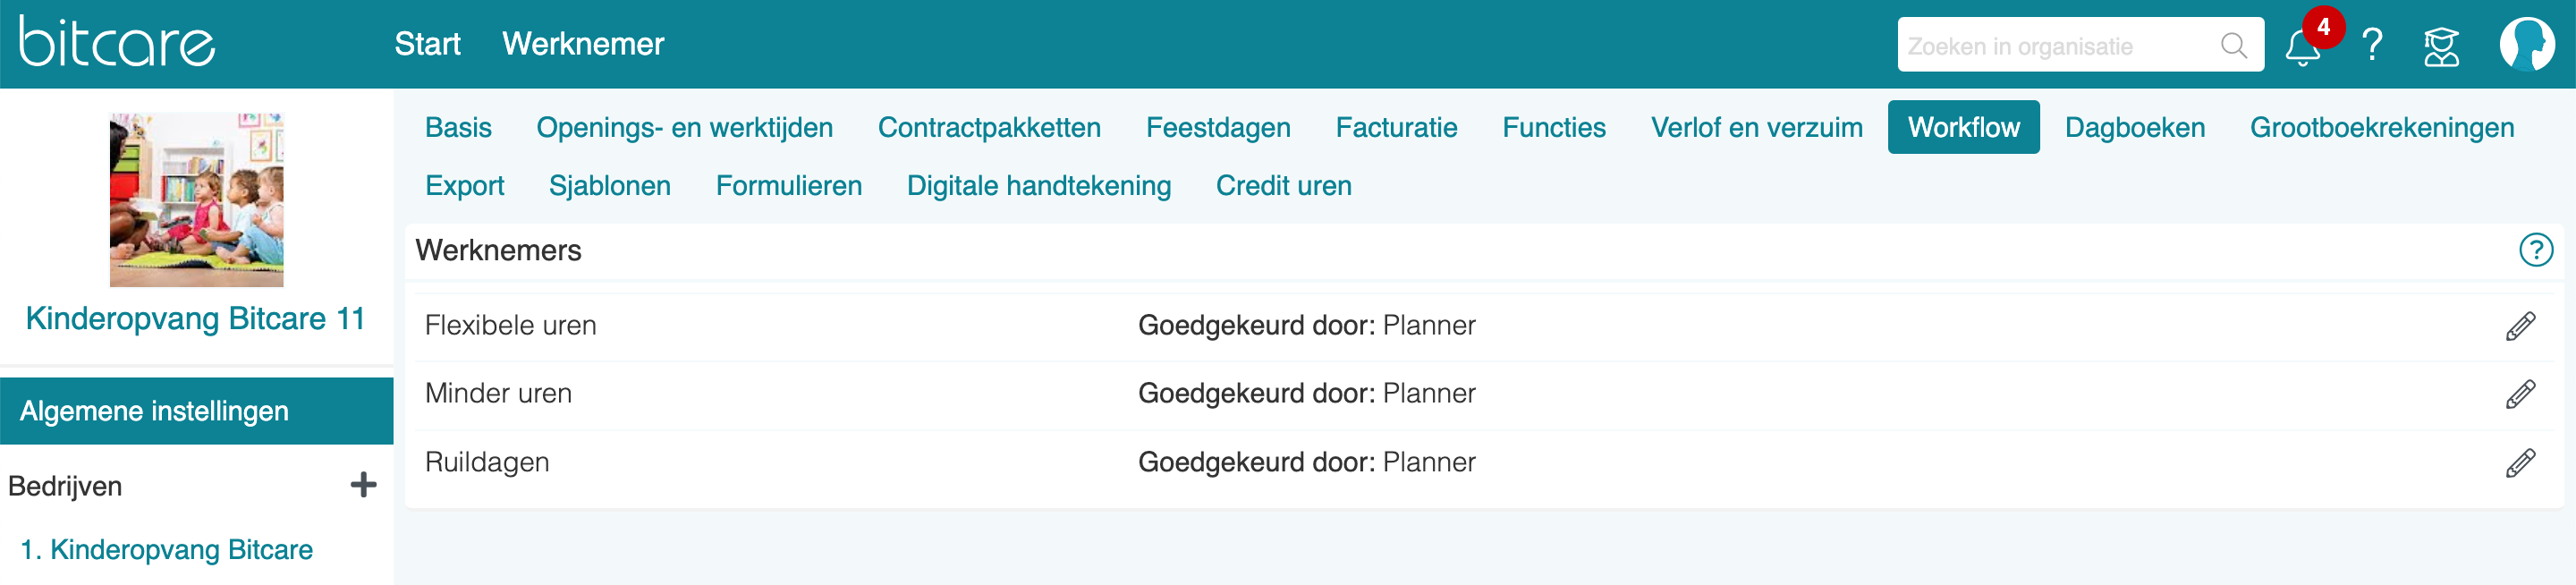The height and width of the screenshot is (585, 2576).
Task: Switch to Verlof en verzuim tab
Action: 1756,128
